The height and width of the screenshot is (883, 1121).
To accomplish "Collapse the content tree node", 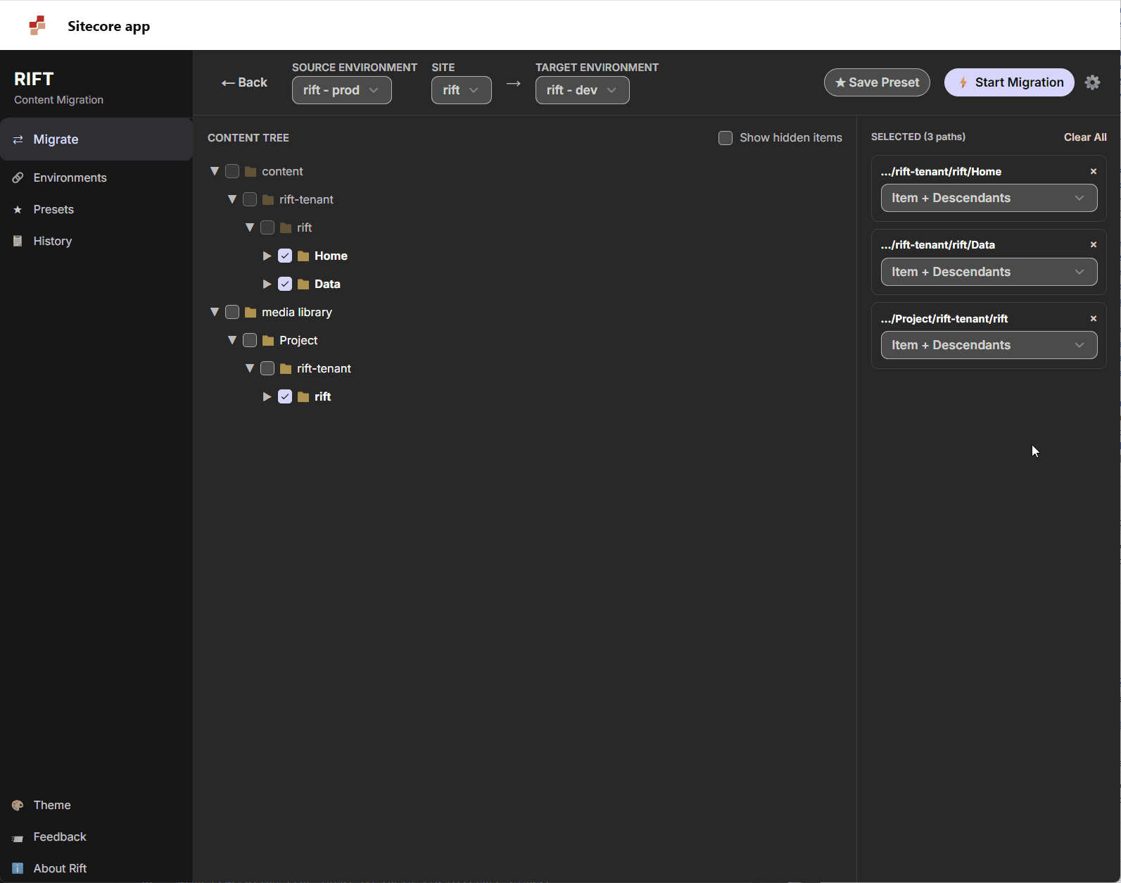I will (x=215, y=171).
